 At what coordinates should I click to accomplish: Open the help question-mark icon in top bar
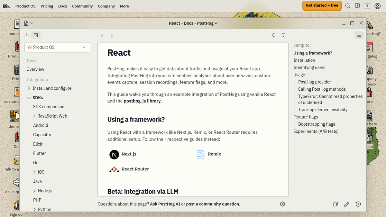(x=357, y=6)
